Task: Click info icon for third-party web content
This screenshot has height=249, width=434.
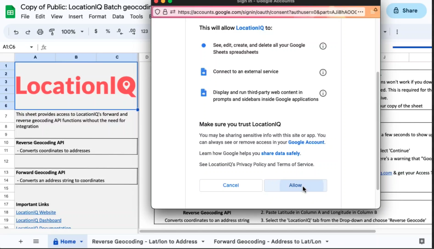Action: [x=323, y=93]
